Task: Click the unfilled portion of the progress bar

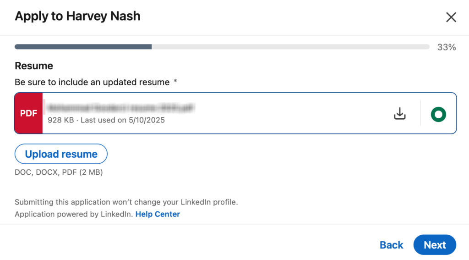Action: (x=290, y=47)
